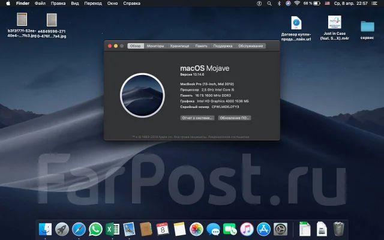Open Notification Center list icon
This screenshot has height=240, width=384.
click(x=374, y=4)
